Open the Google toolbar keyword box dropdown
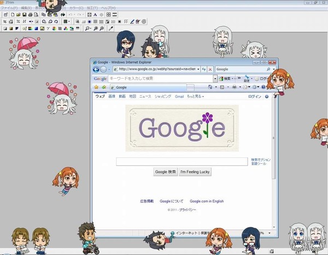The image size is (328, 255). pyautogui.click(x=215, y=79)
